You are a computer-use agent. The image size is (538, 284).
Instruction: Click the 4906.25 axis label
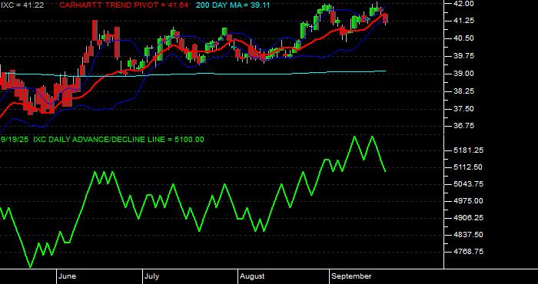click(x=468, y=217)
